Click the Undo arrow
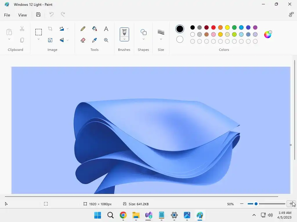297x222 pixels. tap(51, 14)
